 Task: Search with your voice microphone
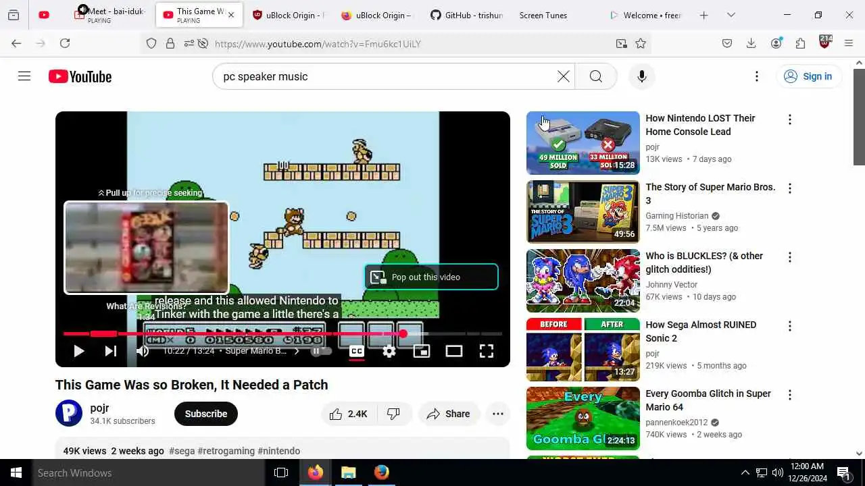point(642,76)
